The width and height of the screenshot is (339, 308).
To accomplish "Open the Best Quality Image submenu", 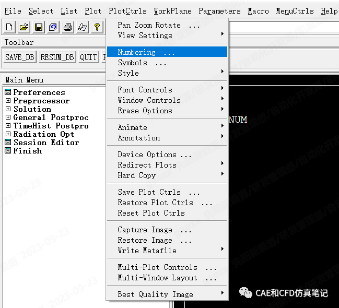I will (167, 294).
